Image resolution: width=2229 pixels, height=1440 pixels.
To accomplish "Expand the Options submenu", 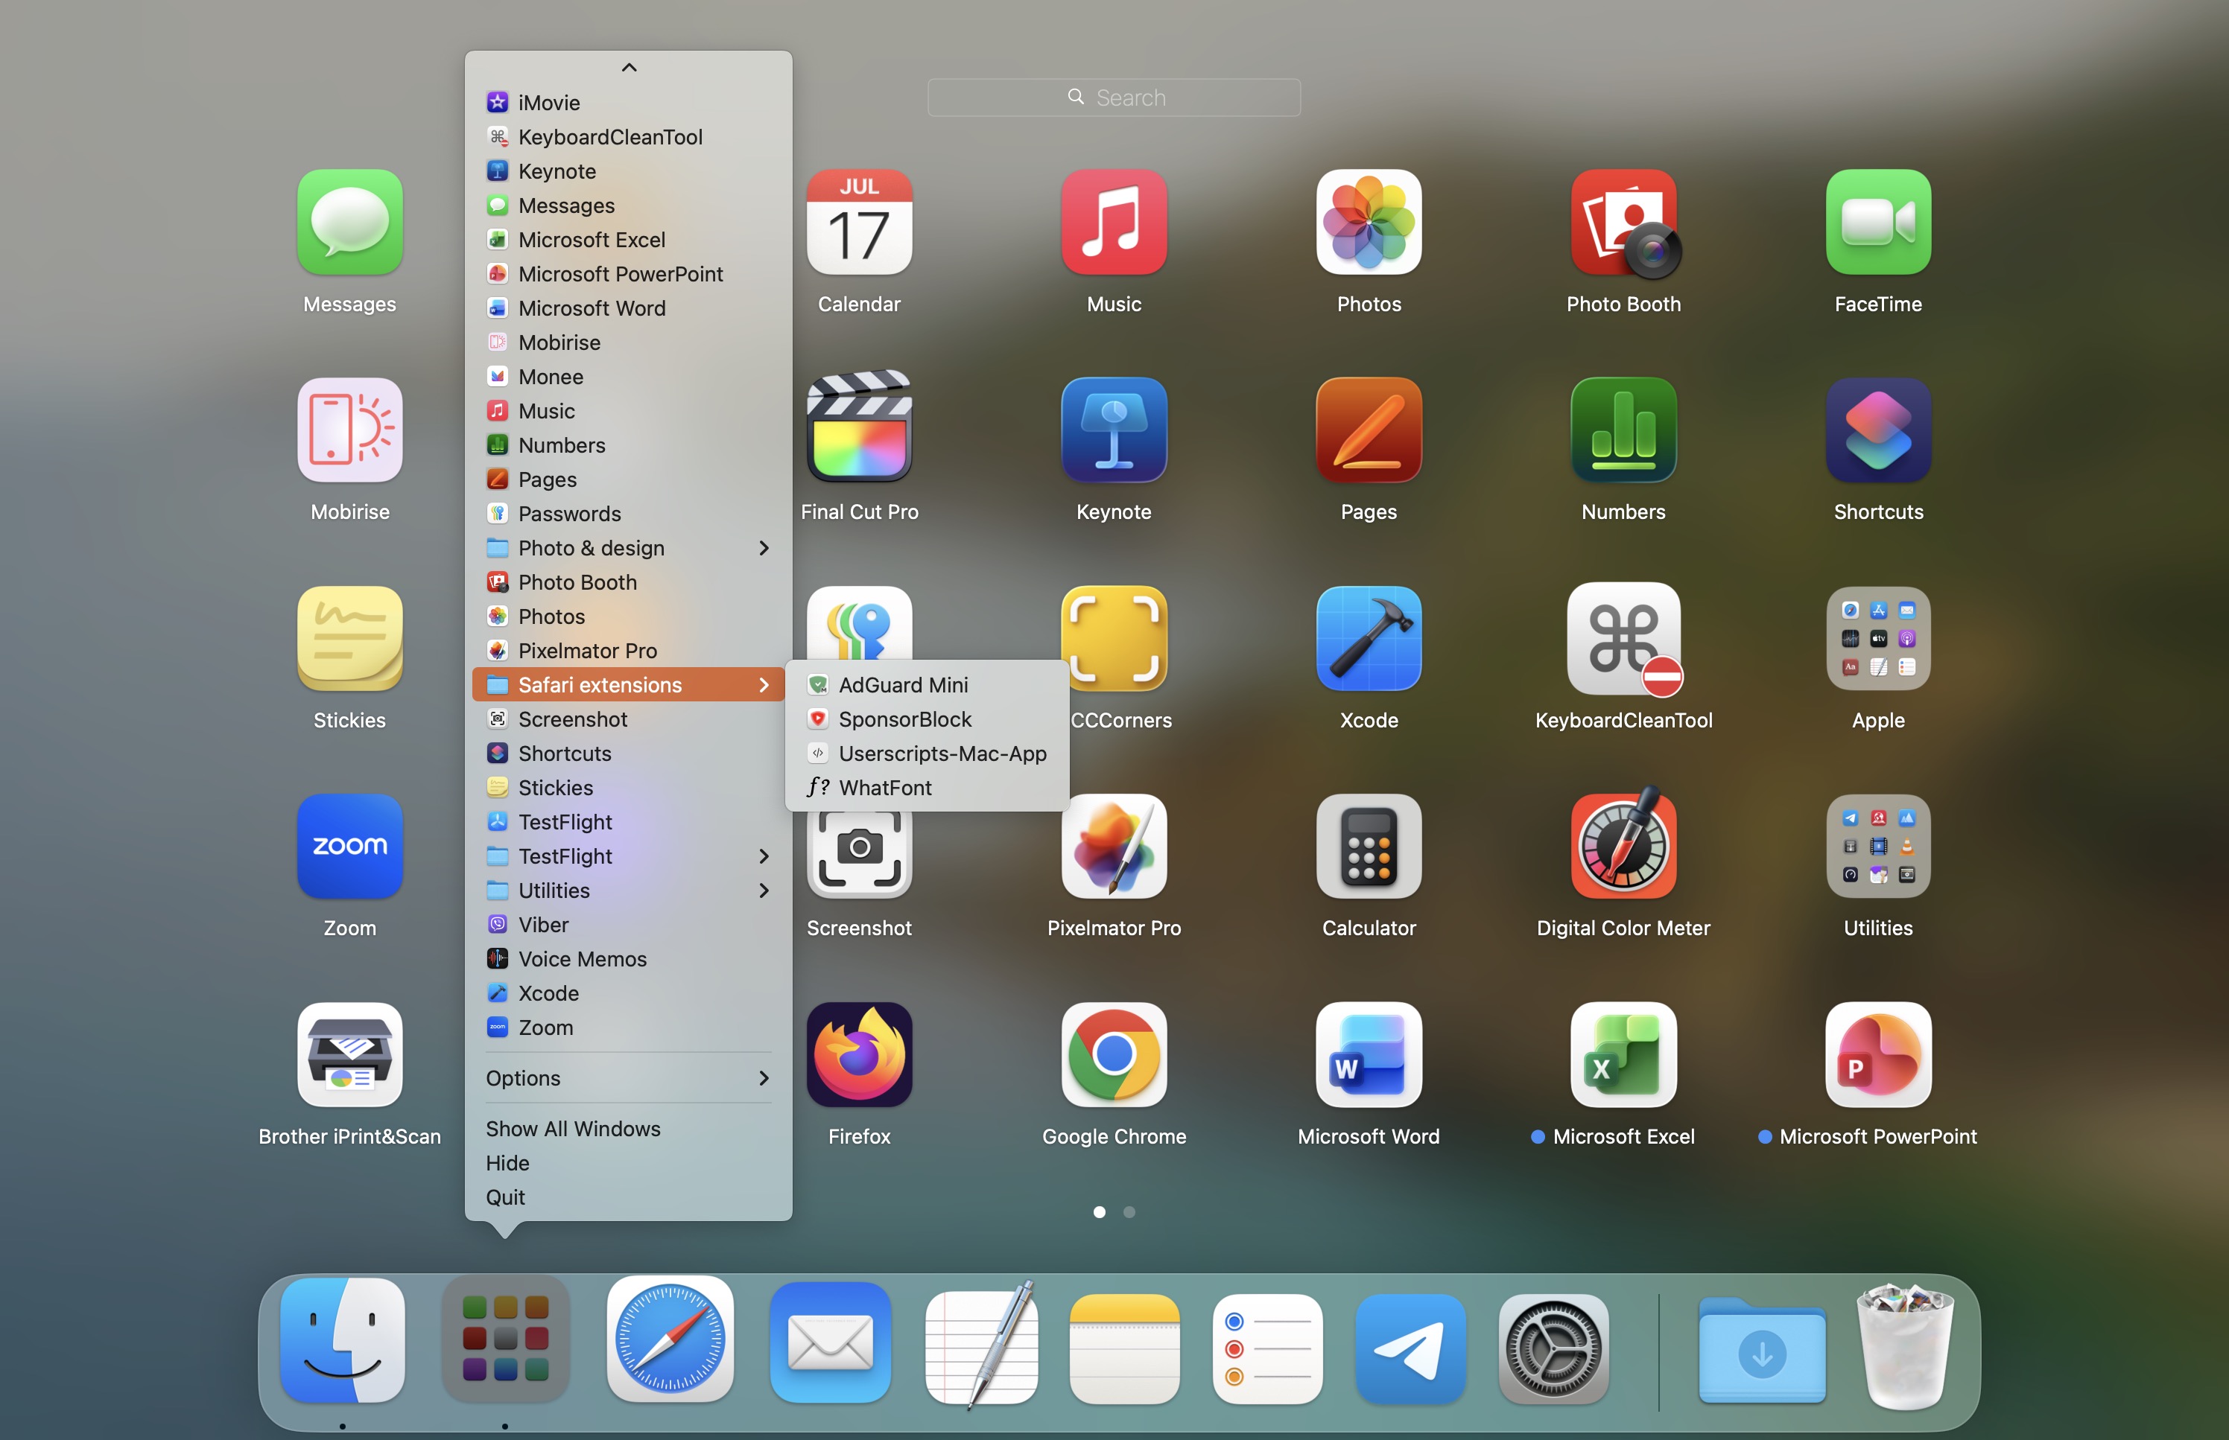I will (629, 1078).
